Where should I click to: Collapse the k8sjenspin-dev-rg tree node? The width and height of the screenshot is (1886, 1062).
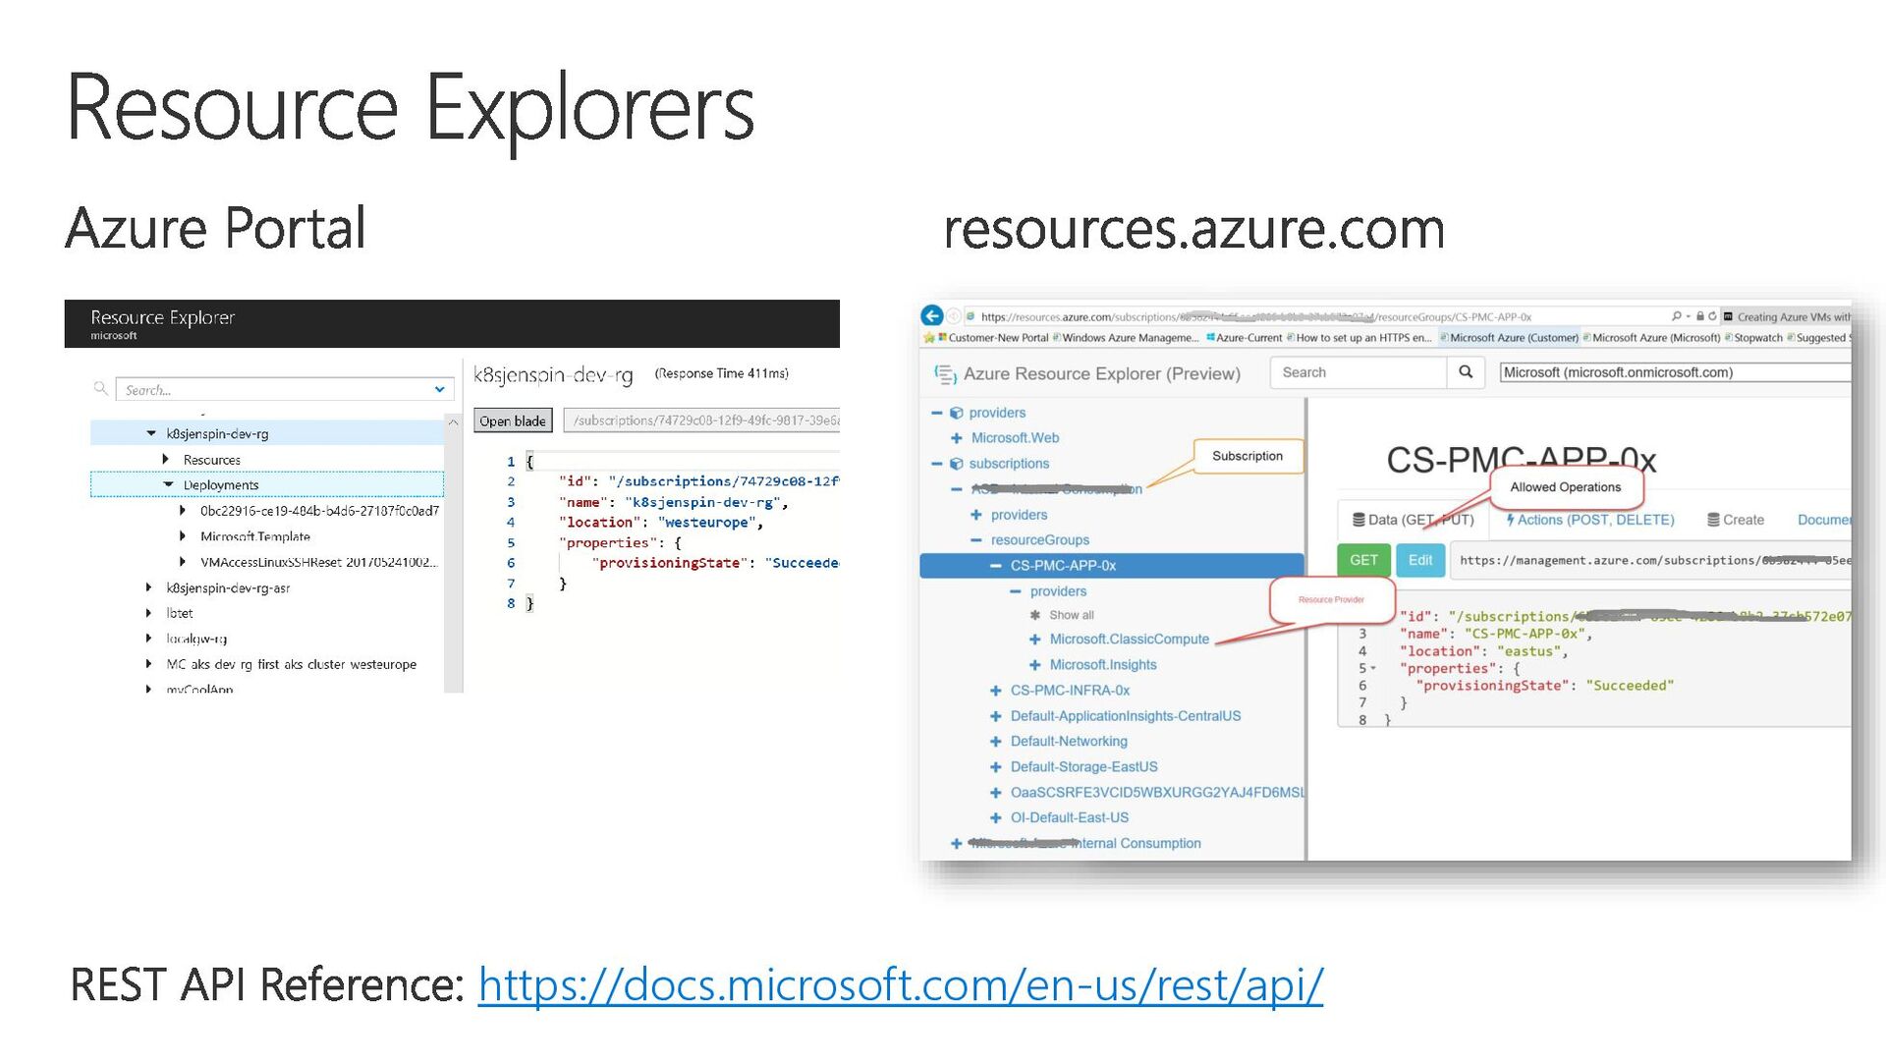[x=151, y=433]
